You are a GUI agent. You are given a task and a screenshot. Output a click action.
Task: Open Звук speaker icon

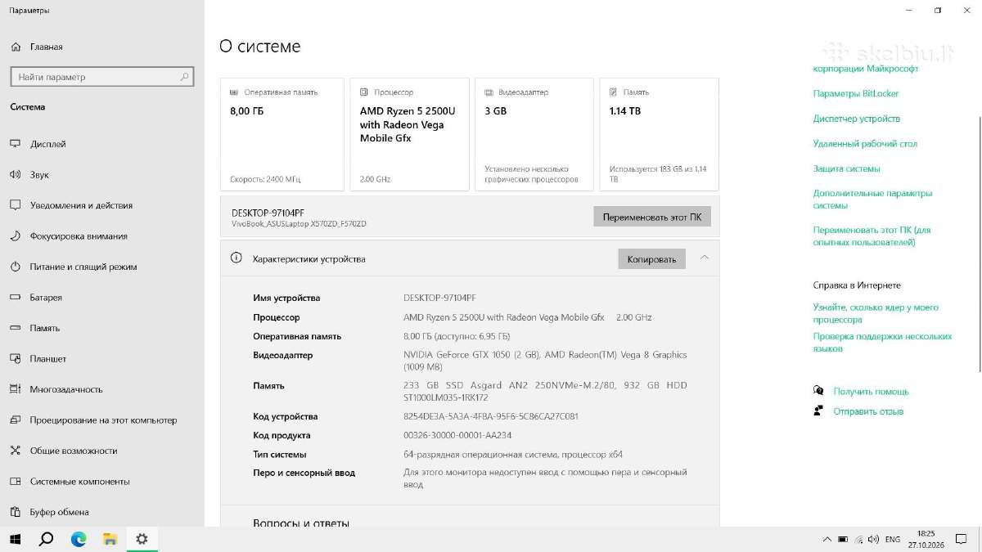click(x=15, y=174)
